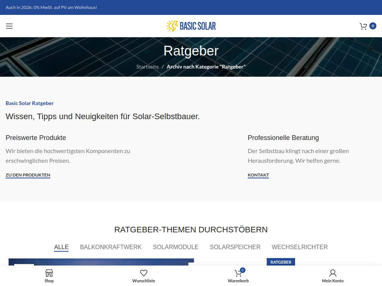Switch to the WECHSELRICHTER tab
The width and height of the screenshot is (382, 286).
[x=300, y=247]
